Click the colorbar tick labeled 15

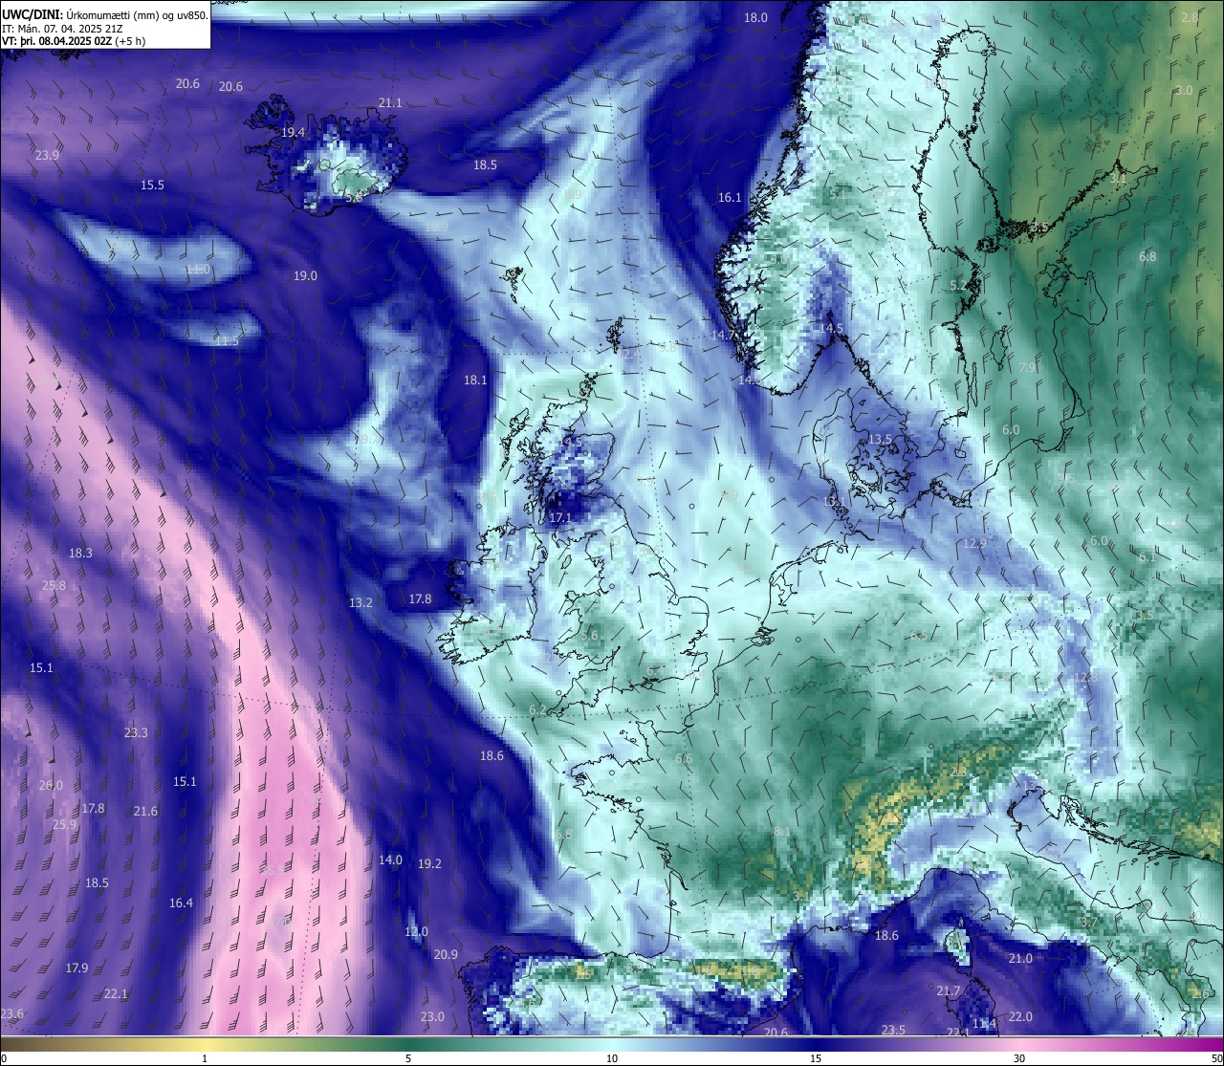[816, 1058]
